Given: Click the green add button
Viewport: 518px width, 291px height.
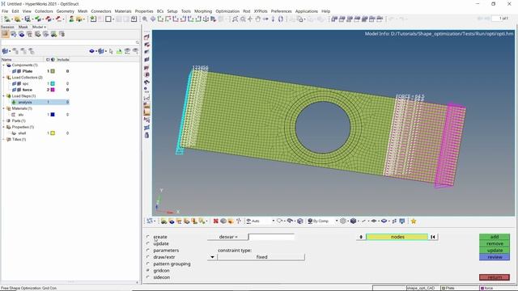Looking at the screenshot, I should click(495, 237).
